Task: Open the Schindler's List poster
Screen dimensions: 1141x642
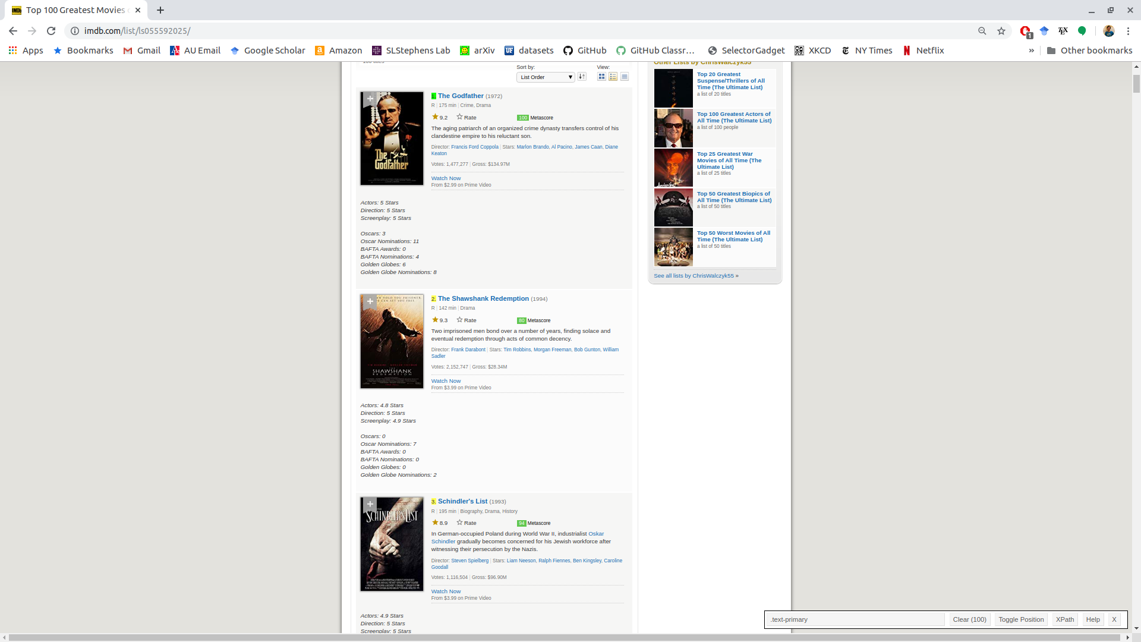Action: (x=392, y=544)
